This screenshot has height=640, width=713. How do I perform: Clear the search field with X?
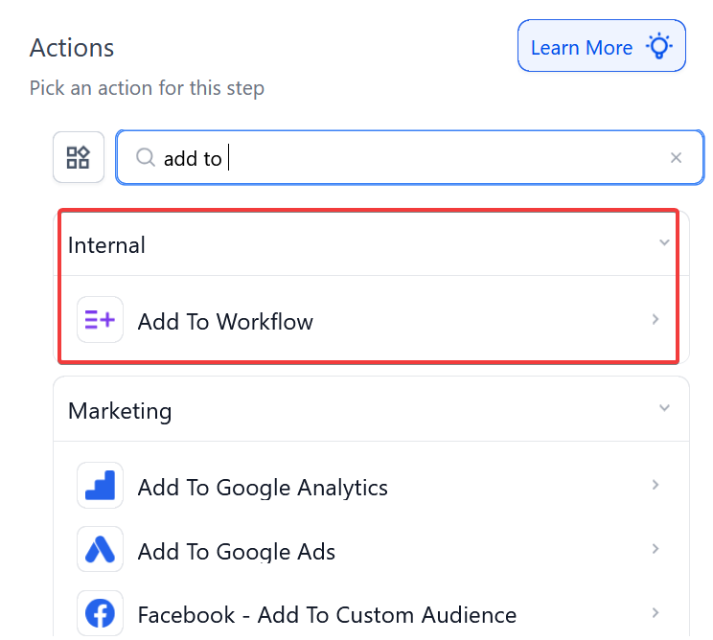[677, 157]
